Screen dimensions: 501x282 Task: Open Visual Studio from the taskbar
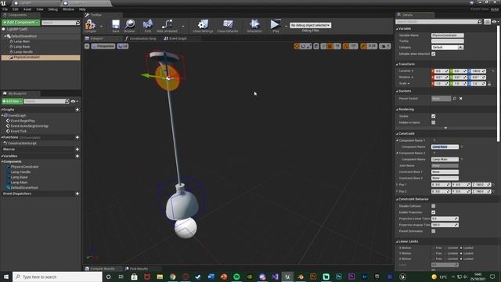(275, 277)
